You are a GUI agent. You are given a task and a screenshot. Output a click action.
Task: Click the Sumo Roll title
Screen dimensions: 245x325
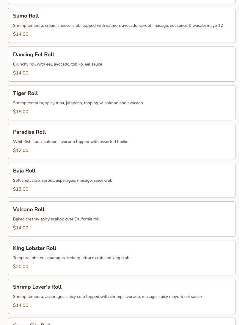click(26, 16)
